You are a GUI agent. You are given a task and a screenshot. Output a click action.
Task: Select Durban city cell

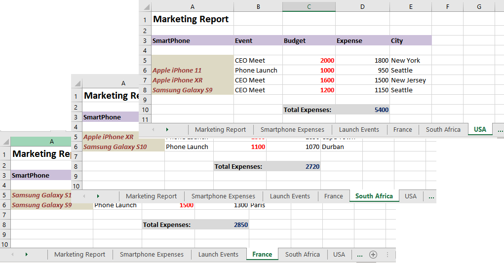342,147
